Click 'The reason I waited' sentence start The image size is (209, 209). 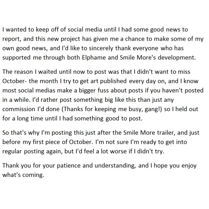pyautogui.click(x=29, y=72)
